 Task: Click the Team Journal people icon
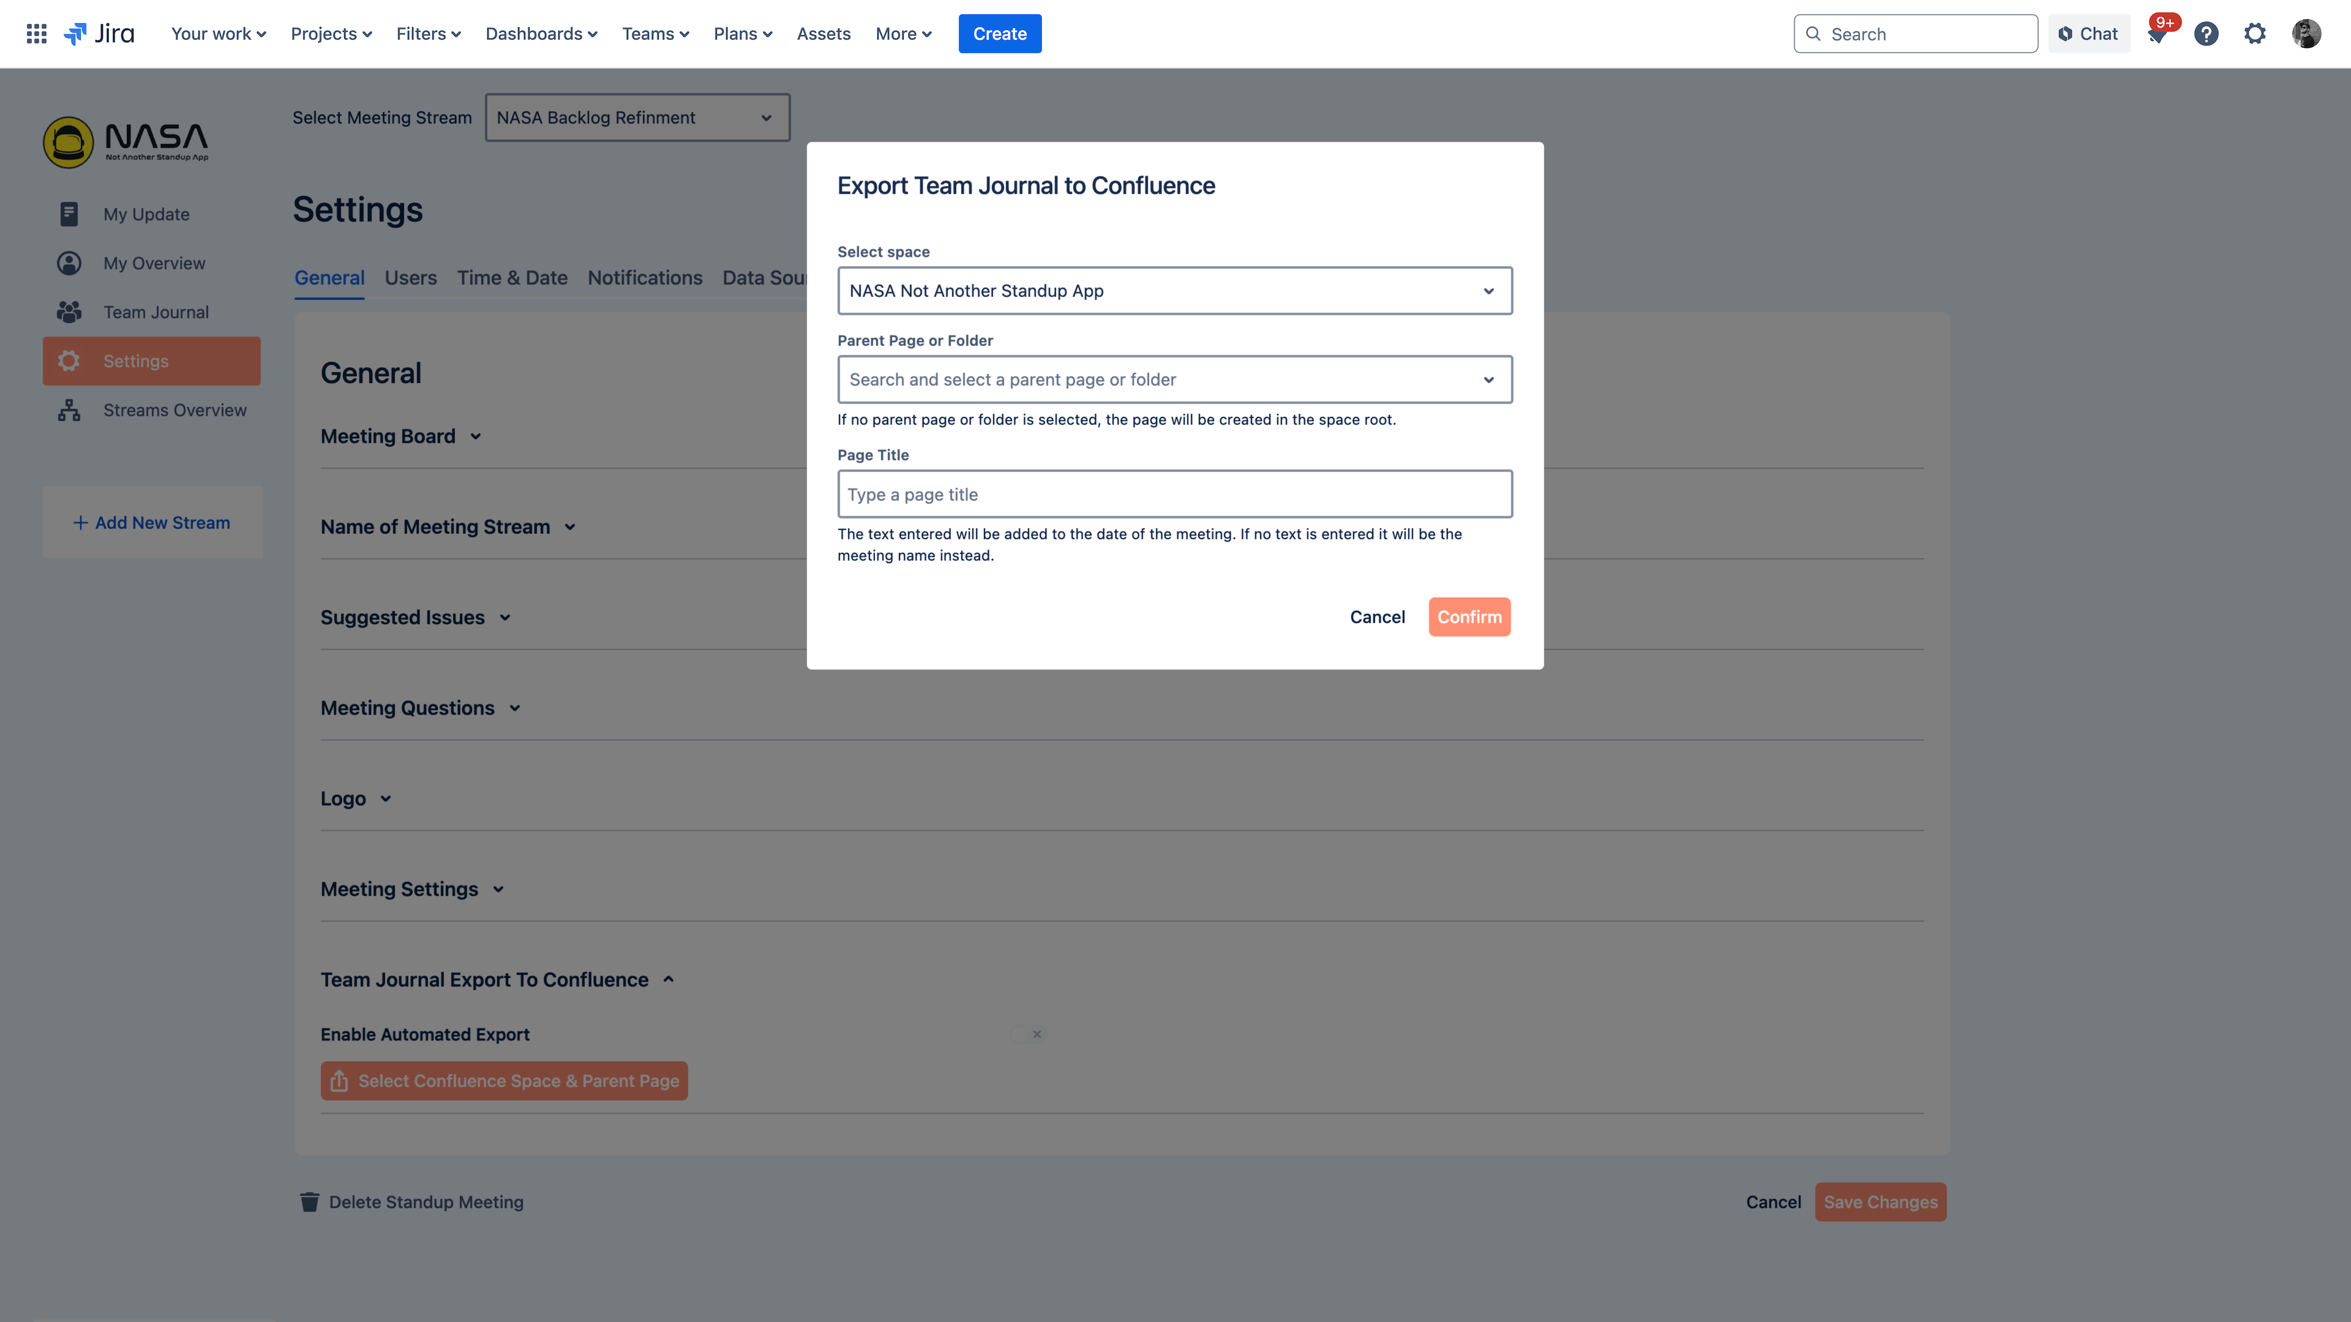point(69,312)
